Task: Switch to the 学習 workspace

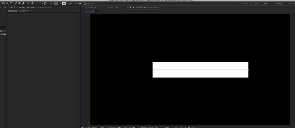Action: (256, 3)
